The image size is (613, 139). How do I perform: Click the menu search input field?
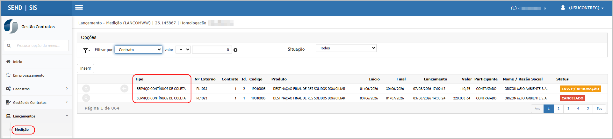(36, 46)
